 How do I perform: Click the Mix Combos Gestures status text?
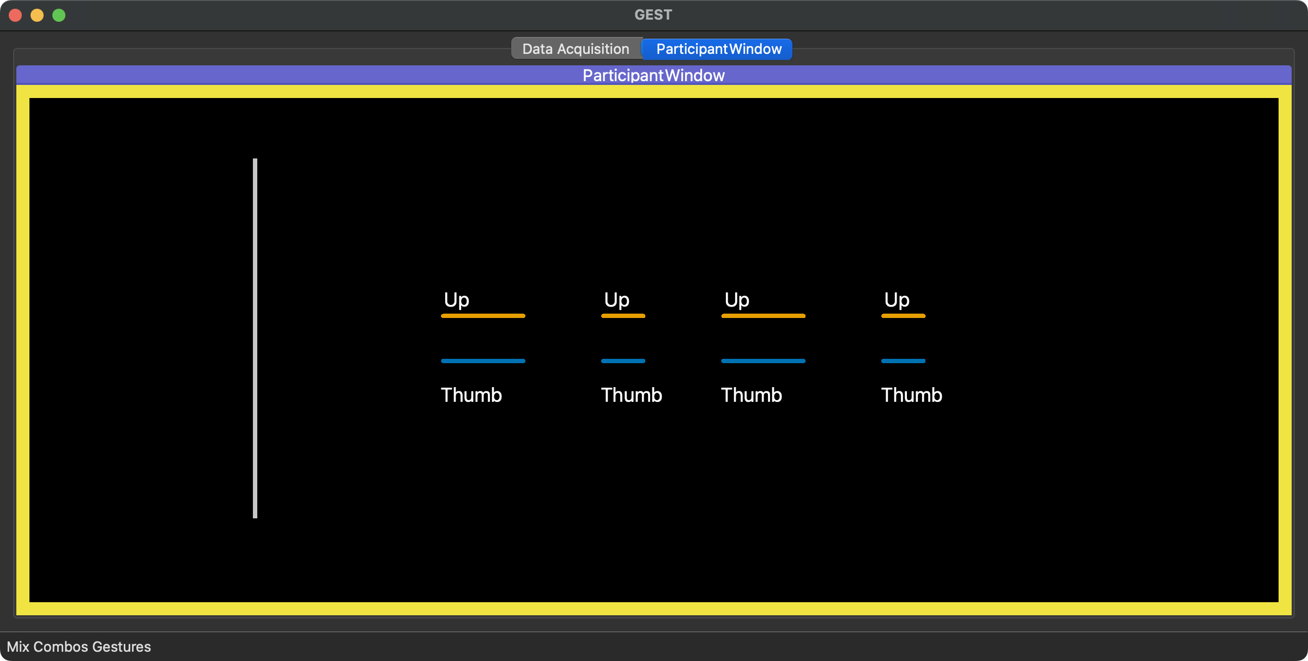(x=79, y=647)
